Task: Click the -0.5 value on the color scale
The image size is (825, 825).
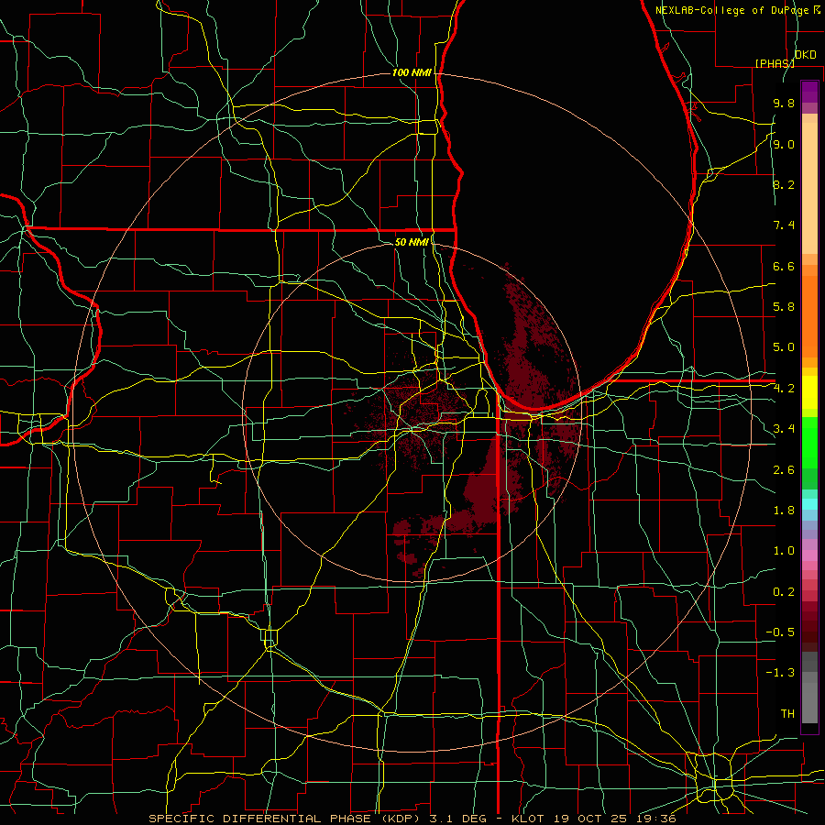Action: pyautogui.click(x=780, y=632)
